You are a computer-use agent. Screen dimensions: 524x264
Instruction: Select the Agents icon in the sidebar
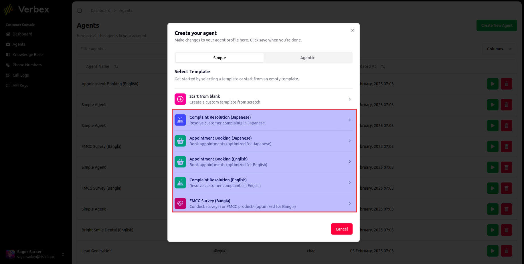pos(8,44)
